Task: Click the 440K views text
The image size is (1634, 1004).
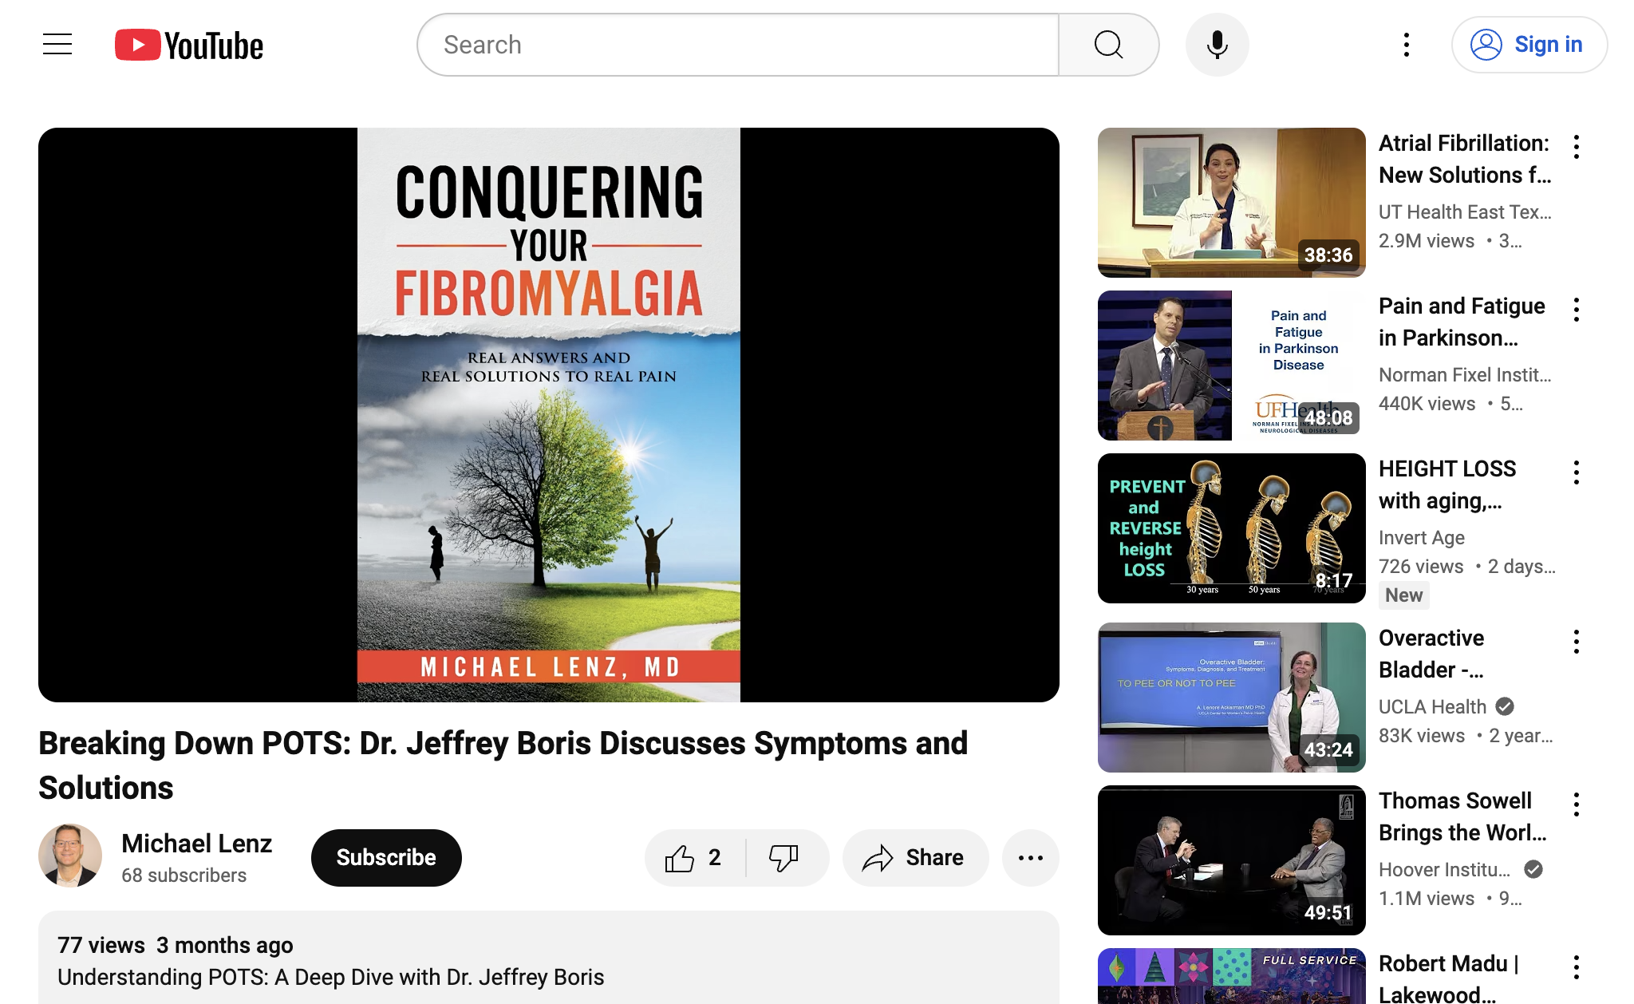Action: point(1427,403)
